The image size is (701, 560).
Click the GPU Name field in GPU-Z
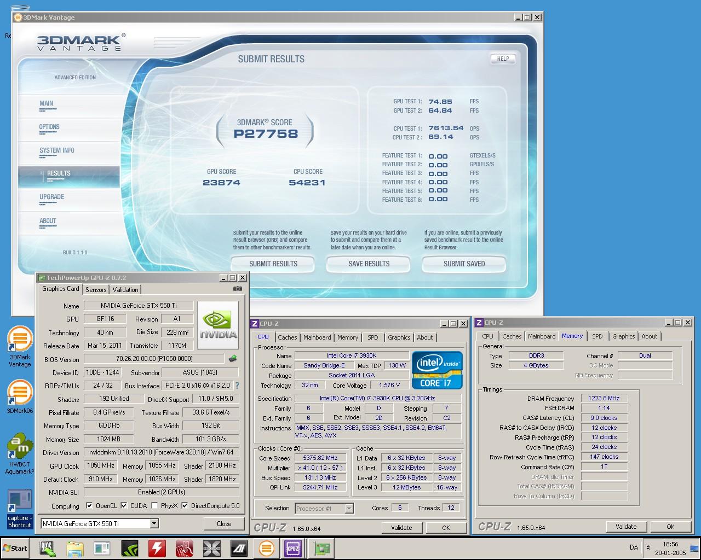(139, 306)
